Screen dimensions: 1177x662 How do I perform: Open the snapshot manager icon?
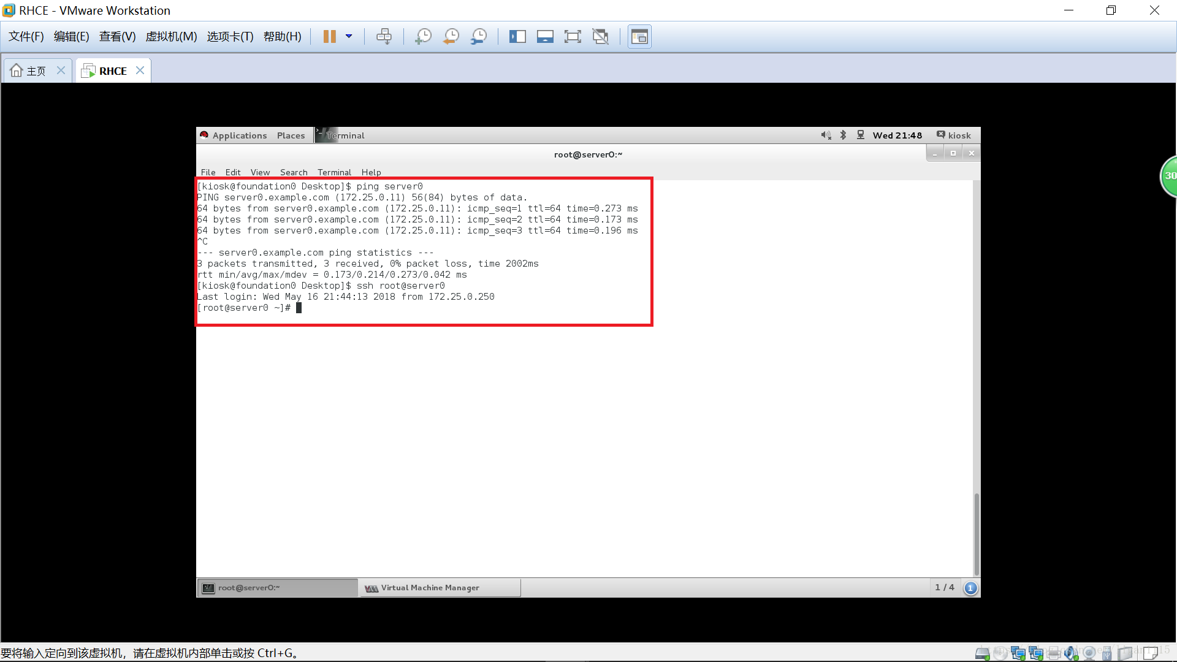click(x=479, y=37)
